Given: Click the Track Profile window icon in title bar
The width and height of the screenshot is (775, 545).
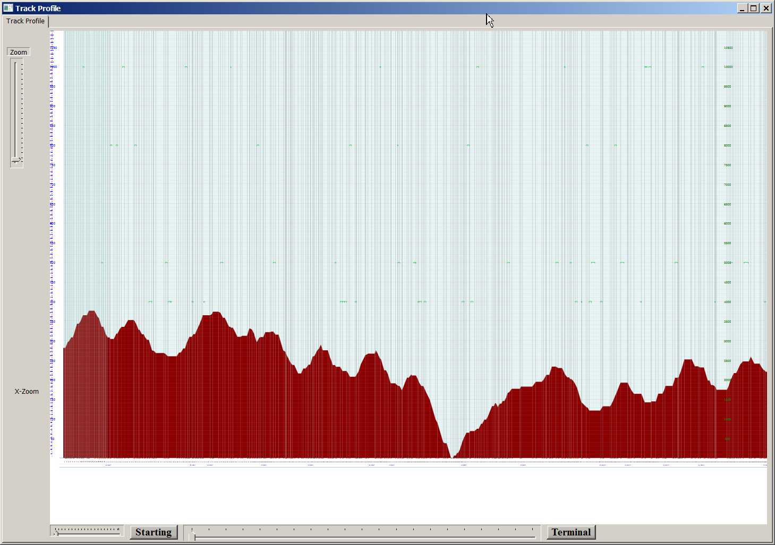Looking at the screenshot, I should point(8,8).
